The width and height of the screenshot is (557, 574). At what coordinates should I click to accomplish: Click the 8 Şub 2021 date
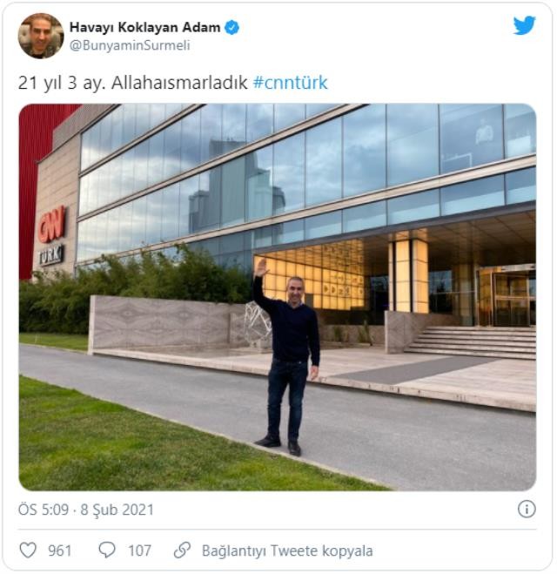pyautogui.click(x=117, y=510)
